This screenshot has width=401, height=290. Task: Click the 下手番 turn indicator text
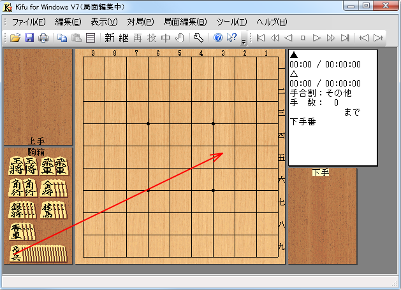click(303, 121)
